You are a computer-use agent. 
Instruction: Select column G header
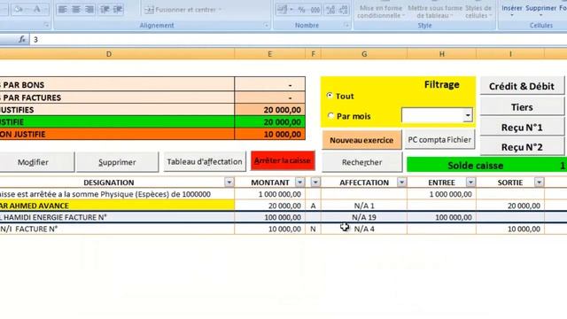364,54
